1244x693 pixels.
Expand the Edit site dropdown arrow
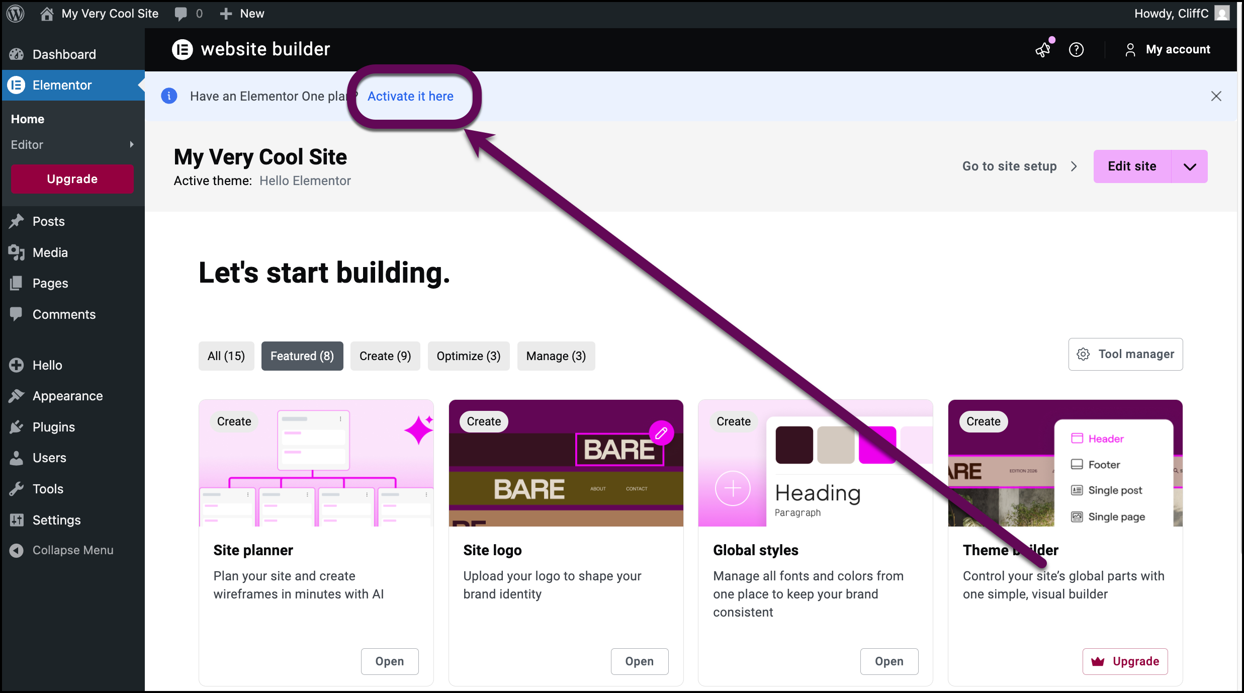pos(1189,166)
